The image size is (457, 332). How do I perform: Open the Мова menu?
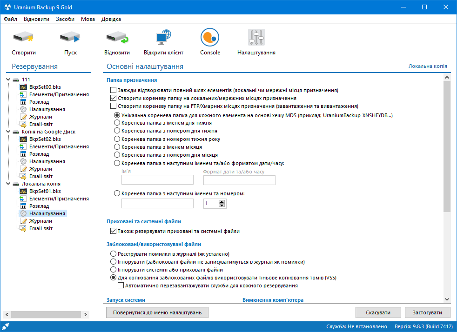click(x=88, y=19)
